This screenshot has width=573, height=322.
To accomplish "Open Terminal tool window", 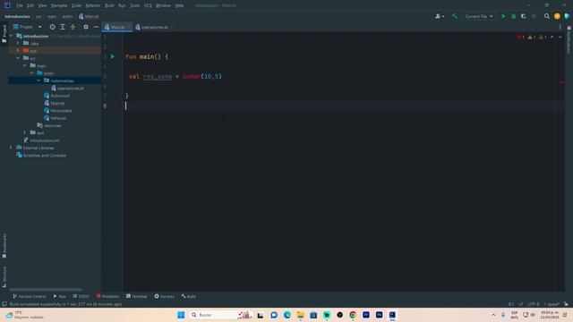I will click(x=136, y=296).
